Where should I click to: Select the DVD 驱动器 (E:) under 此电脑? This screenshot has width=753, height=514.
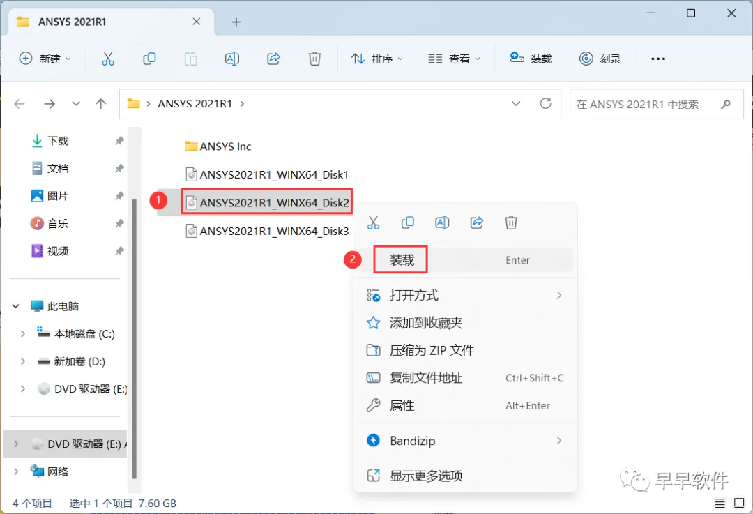pos(82,388)
